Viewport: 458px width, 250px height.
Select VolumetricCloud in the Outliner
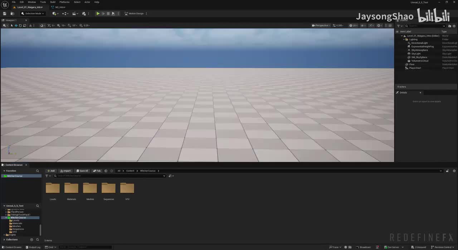[x=420, y=61]
